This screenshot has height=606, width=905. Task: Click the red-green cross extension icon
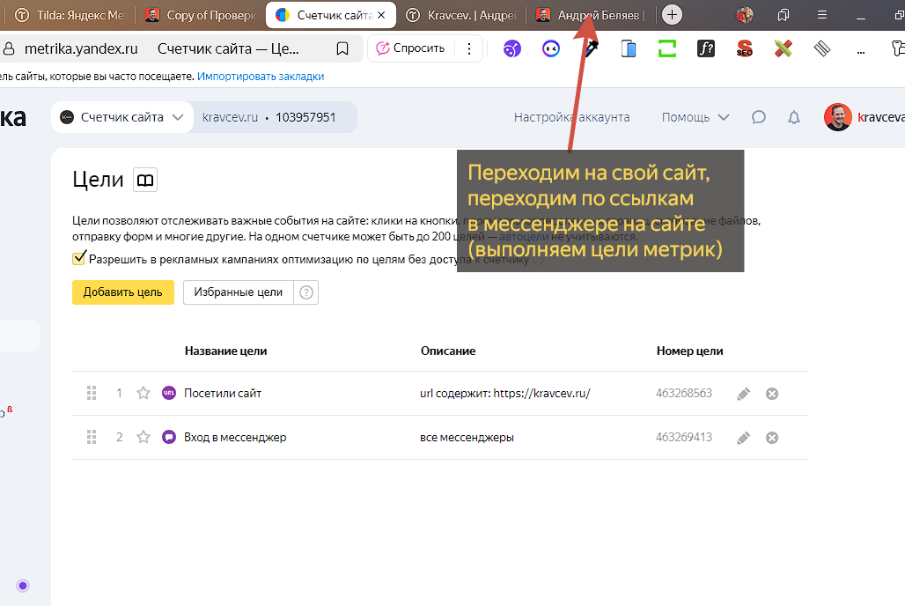pos(784,49)
